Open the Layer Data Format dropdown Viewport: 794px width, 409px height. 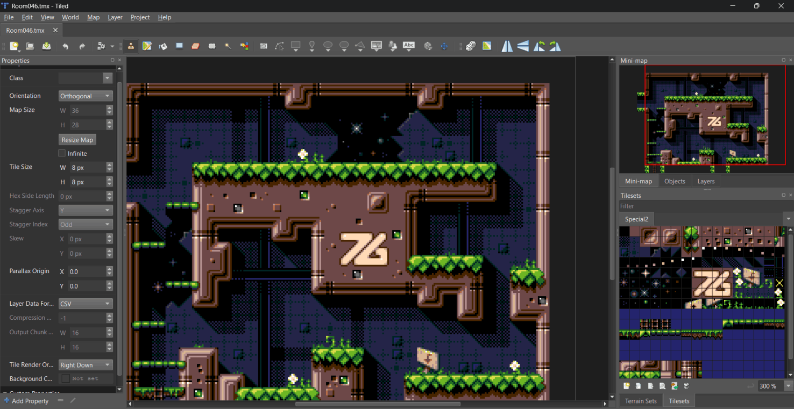(x=86, y=304)
